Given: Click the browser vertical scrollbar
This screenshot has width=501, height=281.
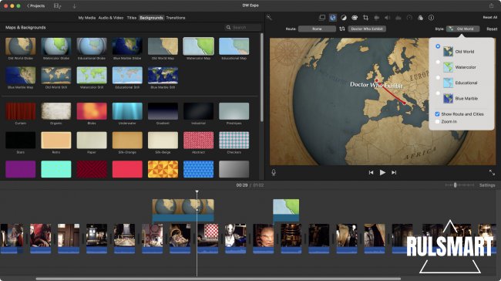Looking at the screenshot, I should coord(262,77).
